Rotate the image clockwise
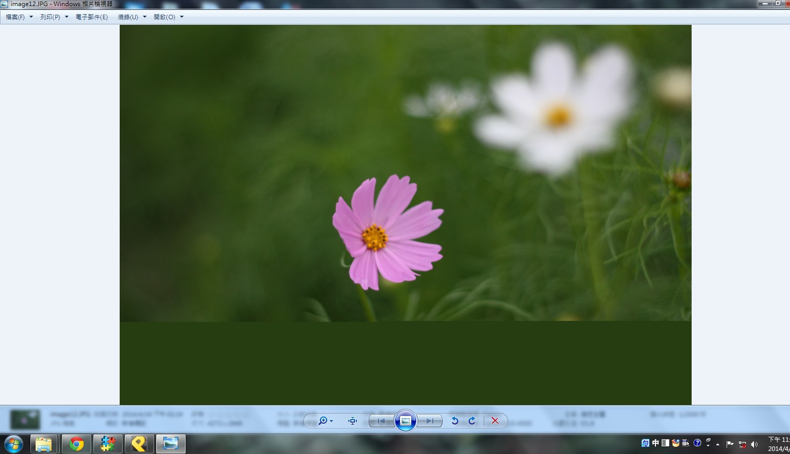Viewport: 790px width, 454px height. point(472,421)
